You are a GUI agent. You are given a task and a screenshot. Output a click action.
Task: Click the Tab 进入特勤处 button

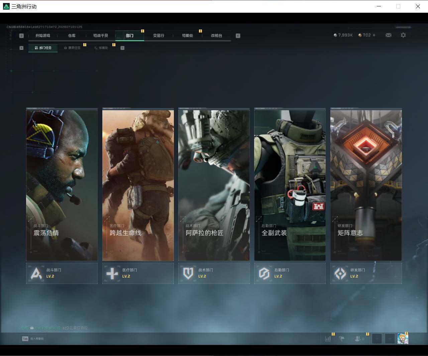33,339
